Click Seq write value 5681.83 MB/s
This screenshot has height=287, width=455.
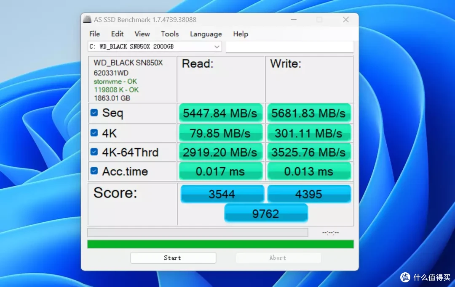point(309,113)
